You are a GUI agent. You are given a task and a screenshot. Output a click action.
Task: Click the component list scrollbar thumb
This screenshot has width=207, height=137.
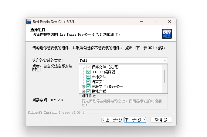point(165,77)
